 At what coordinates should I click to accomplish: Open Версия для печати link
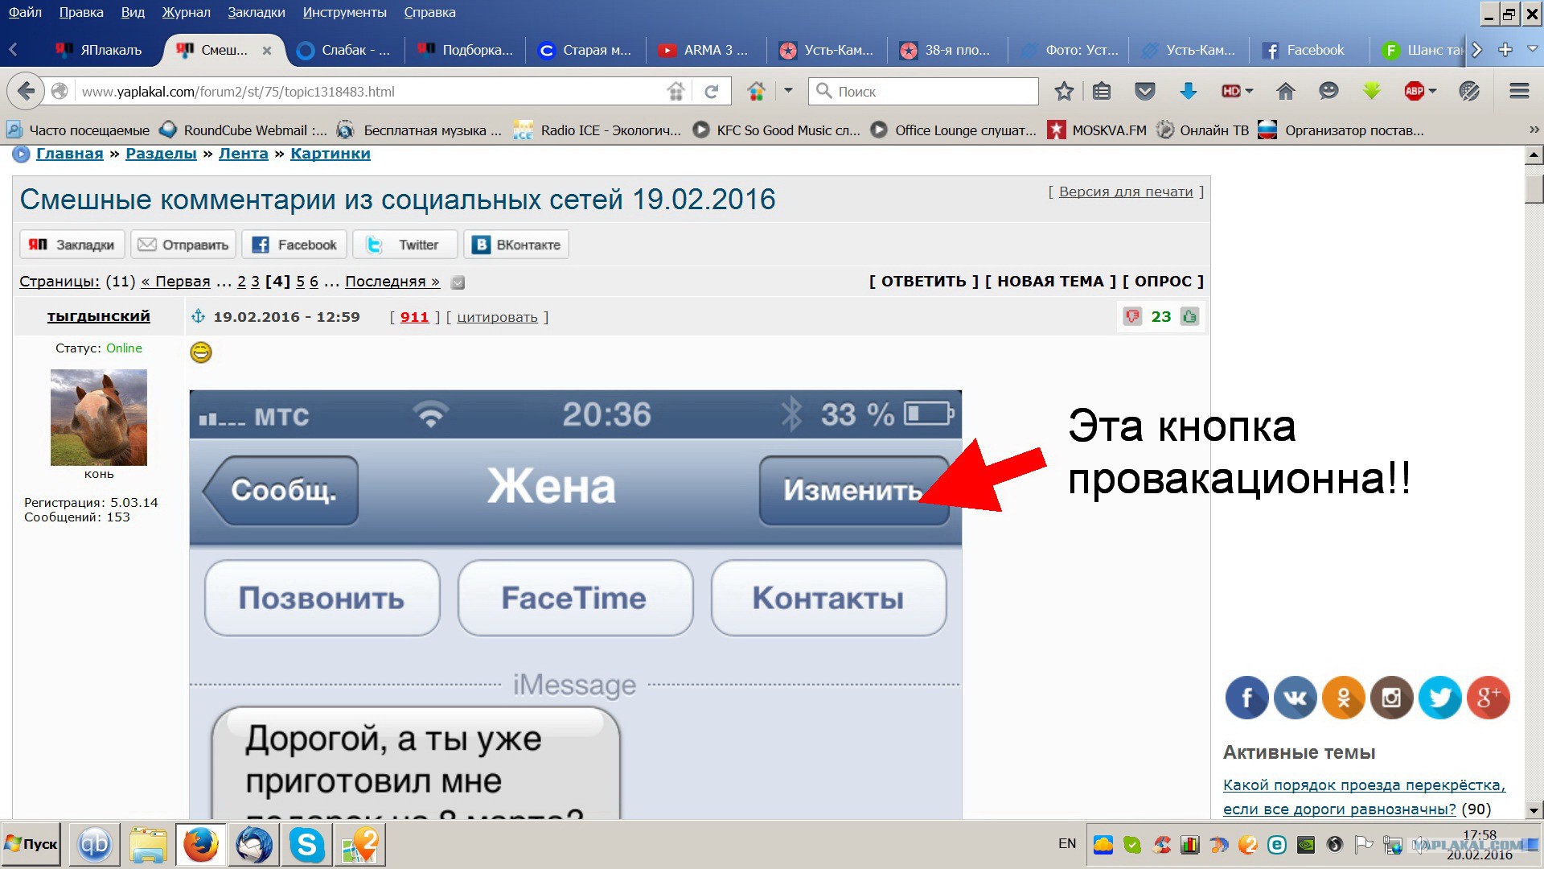click(1126, 192)
